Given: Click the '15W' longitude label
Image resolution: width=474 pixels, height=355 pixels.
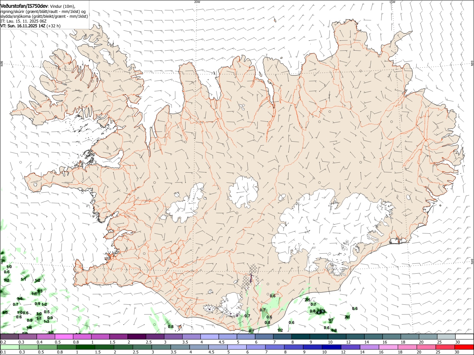Looking at the screenshot, I should coord(392,2).
